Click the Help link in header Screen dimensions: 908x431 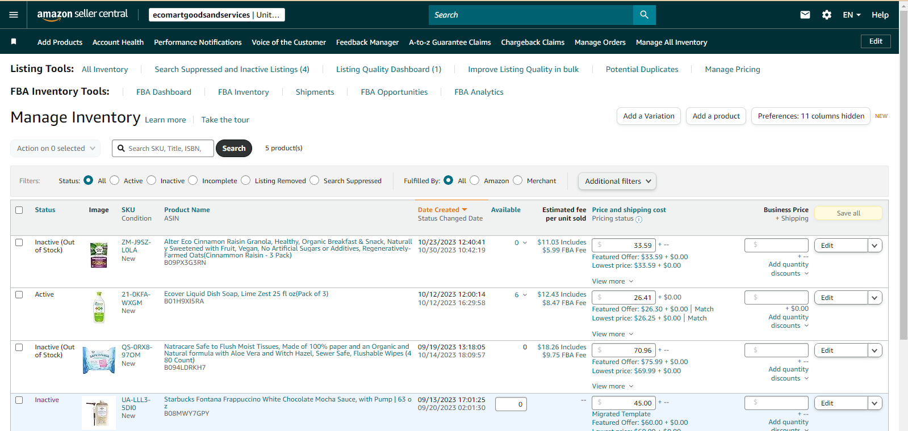pyautogui.click(x=880, y=15)
